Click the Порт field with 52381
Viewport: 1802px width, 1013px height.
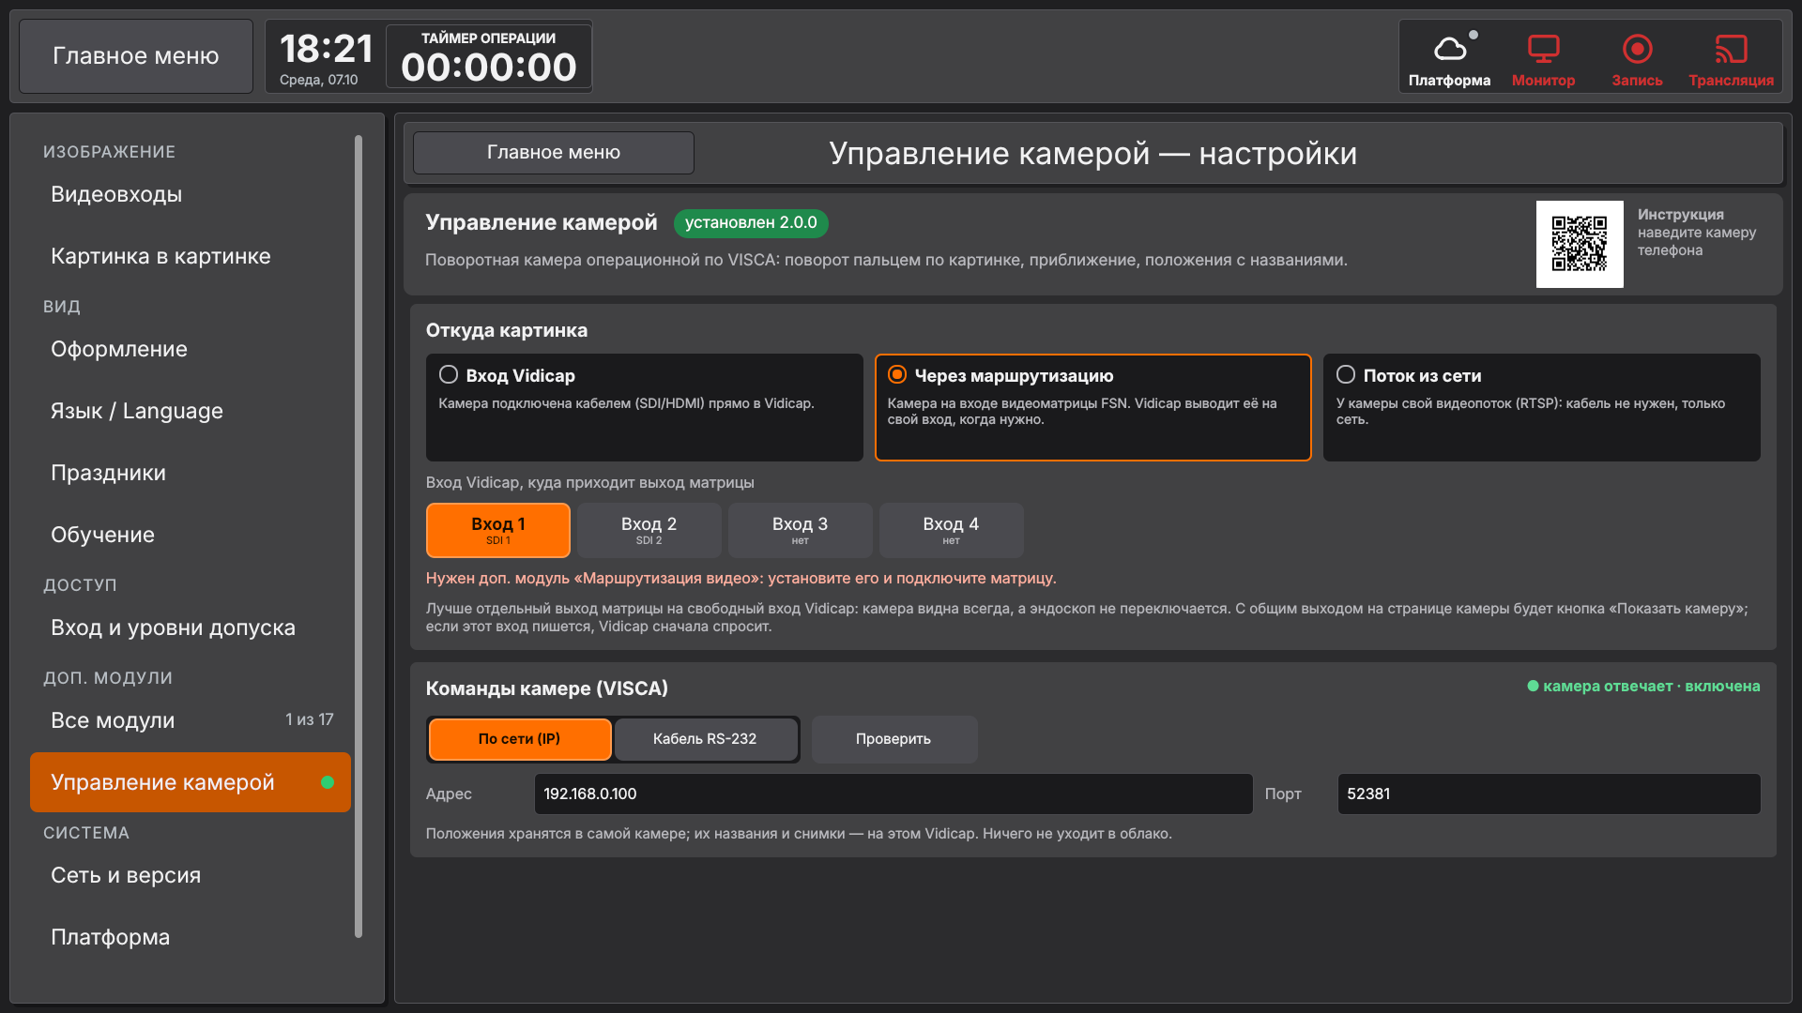(x=1549, y=794)
